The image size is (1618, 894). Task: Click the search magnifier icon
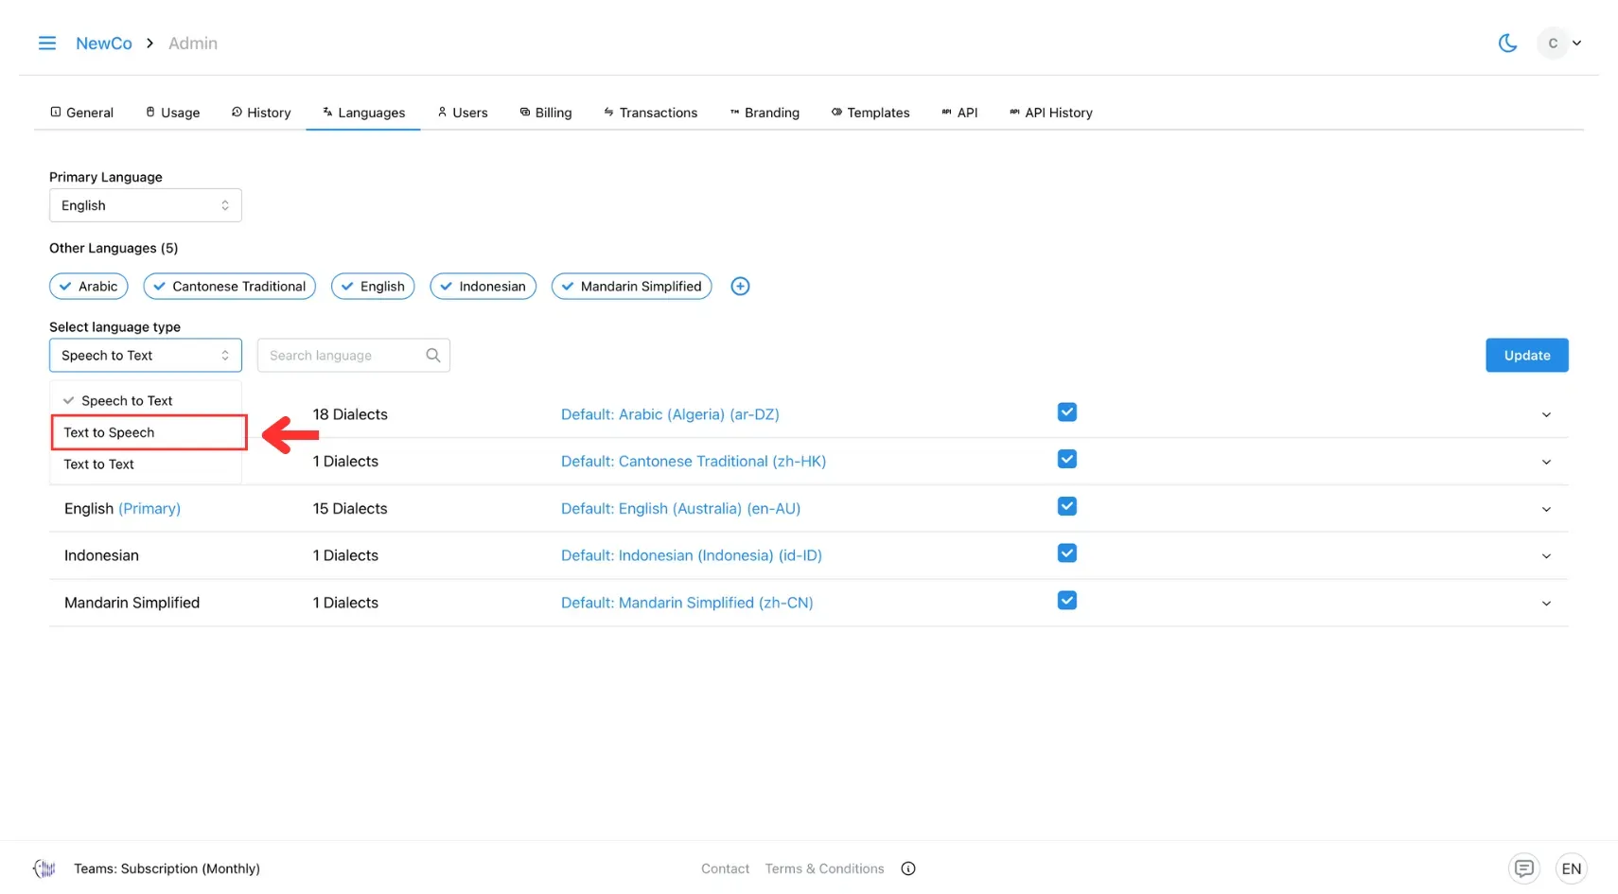433,356
